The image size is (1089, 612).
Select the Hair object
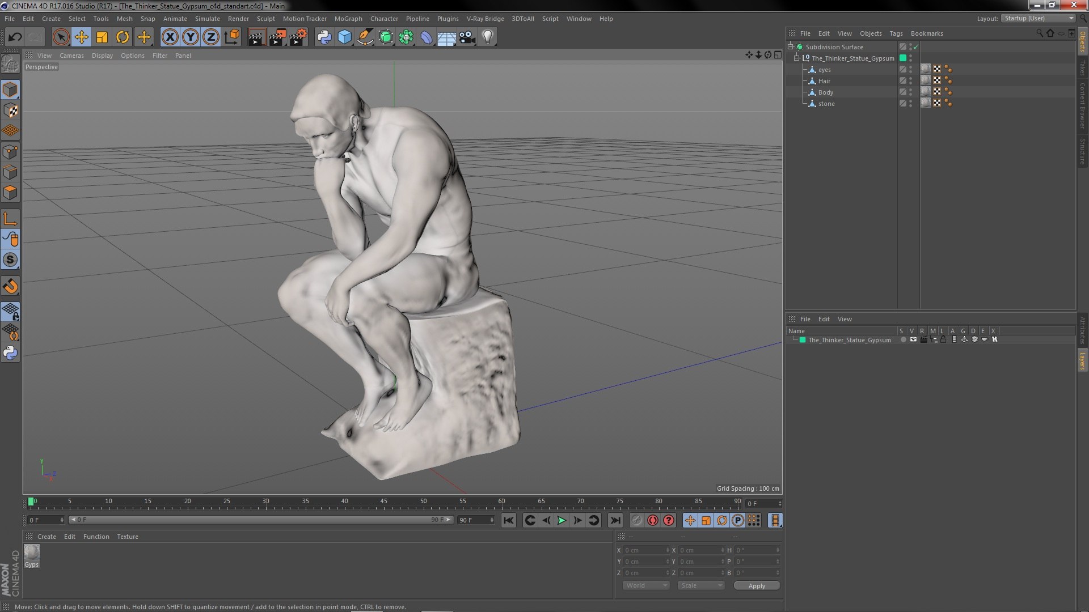pyautogui.click(x=824, y=81)
